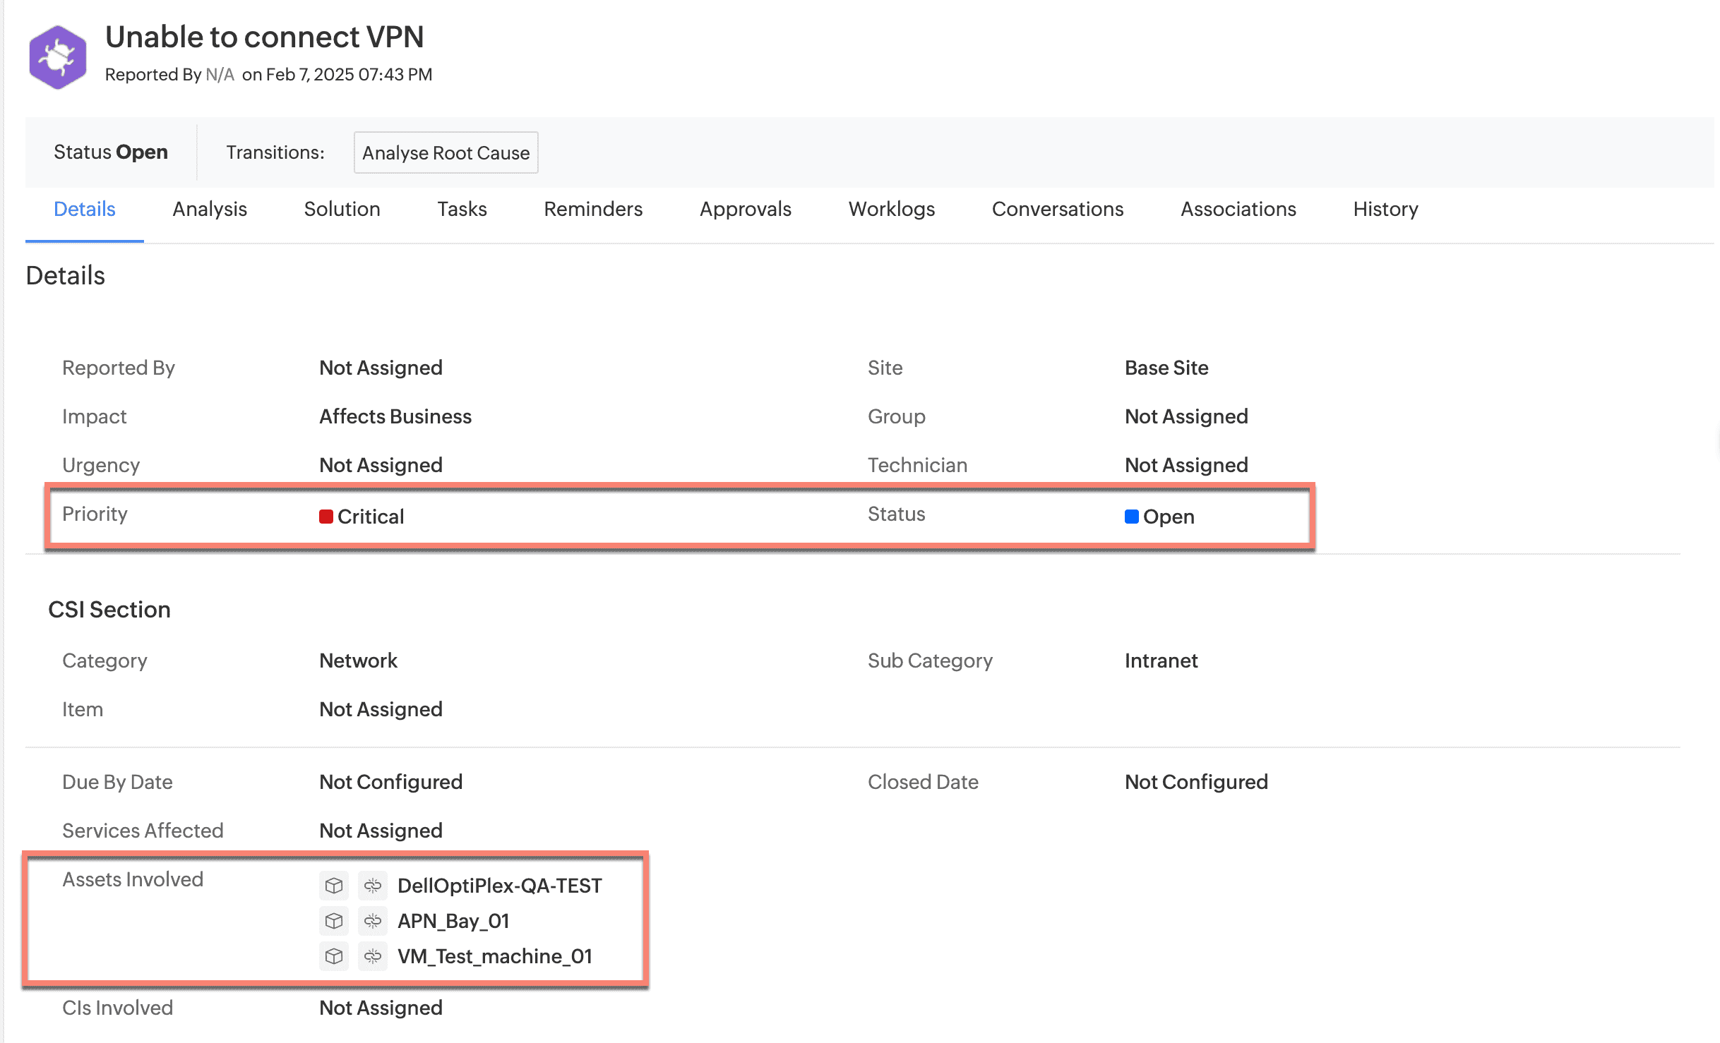The image size is (1720, 1043).
Task: Switch to the Worklogs tab
Action: [891, 209]
